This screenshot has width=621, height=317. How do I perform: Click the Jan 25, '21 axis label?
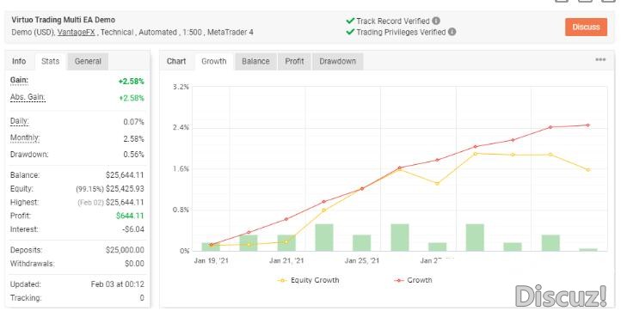(x=361, y=261)
